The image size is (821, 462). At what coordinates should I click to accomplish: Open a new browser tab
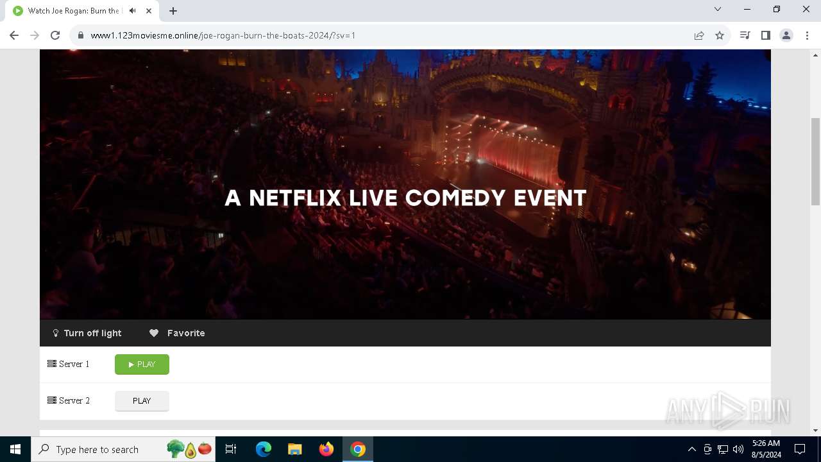[x=173, y=11]
